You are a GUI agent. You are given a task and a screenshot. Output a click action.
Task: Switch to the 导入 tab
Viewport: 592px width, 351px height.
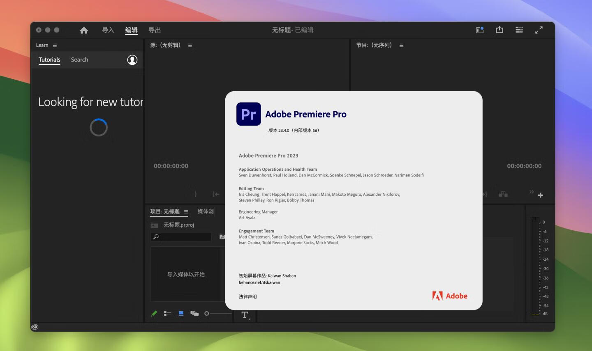(108, 30)
